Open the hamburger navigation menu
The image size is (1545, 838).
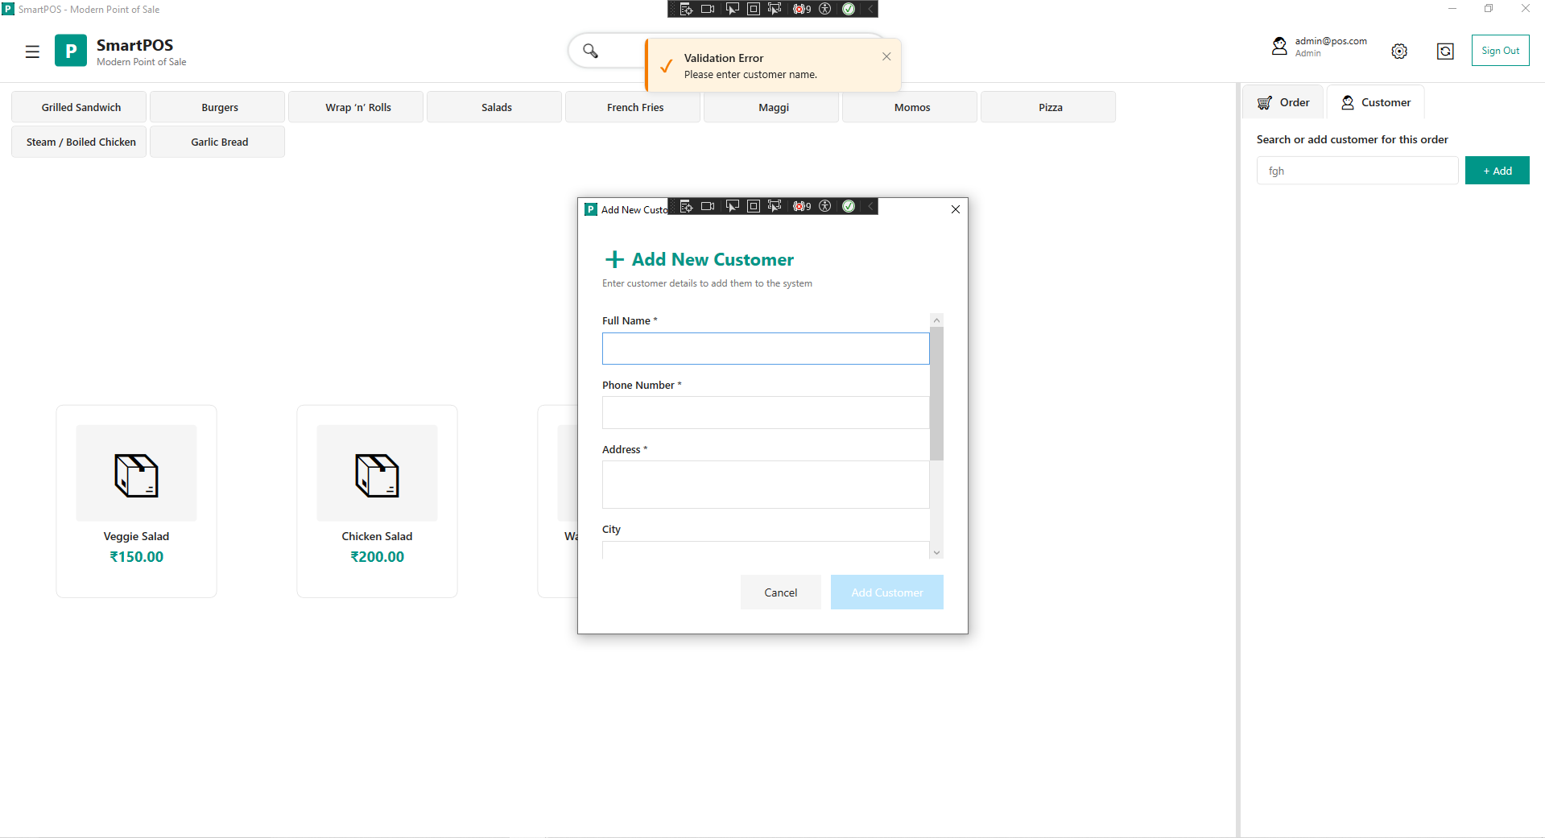click(32, 52)
